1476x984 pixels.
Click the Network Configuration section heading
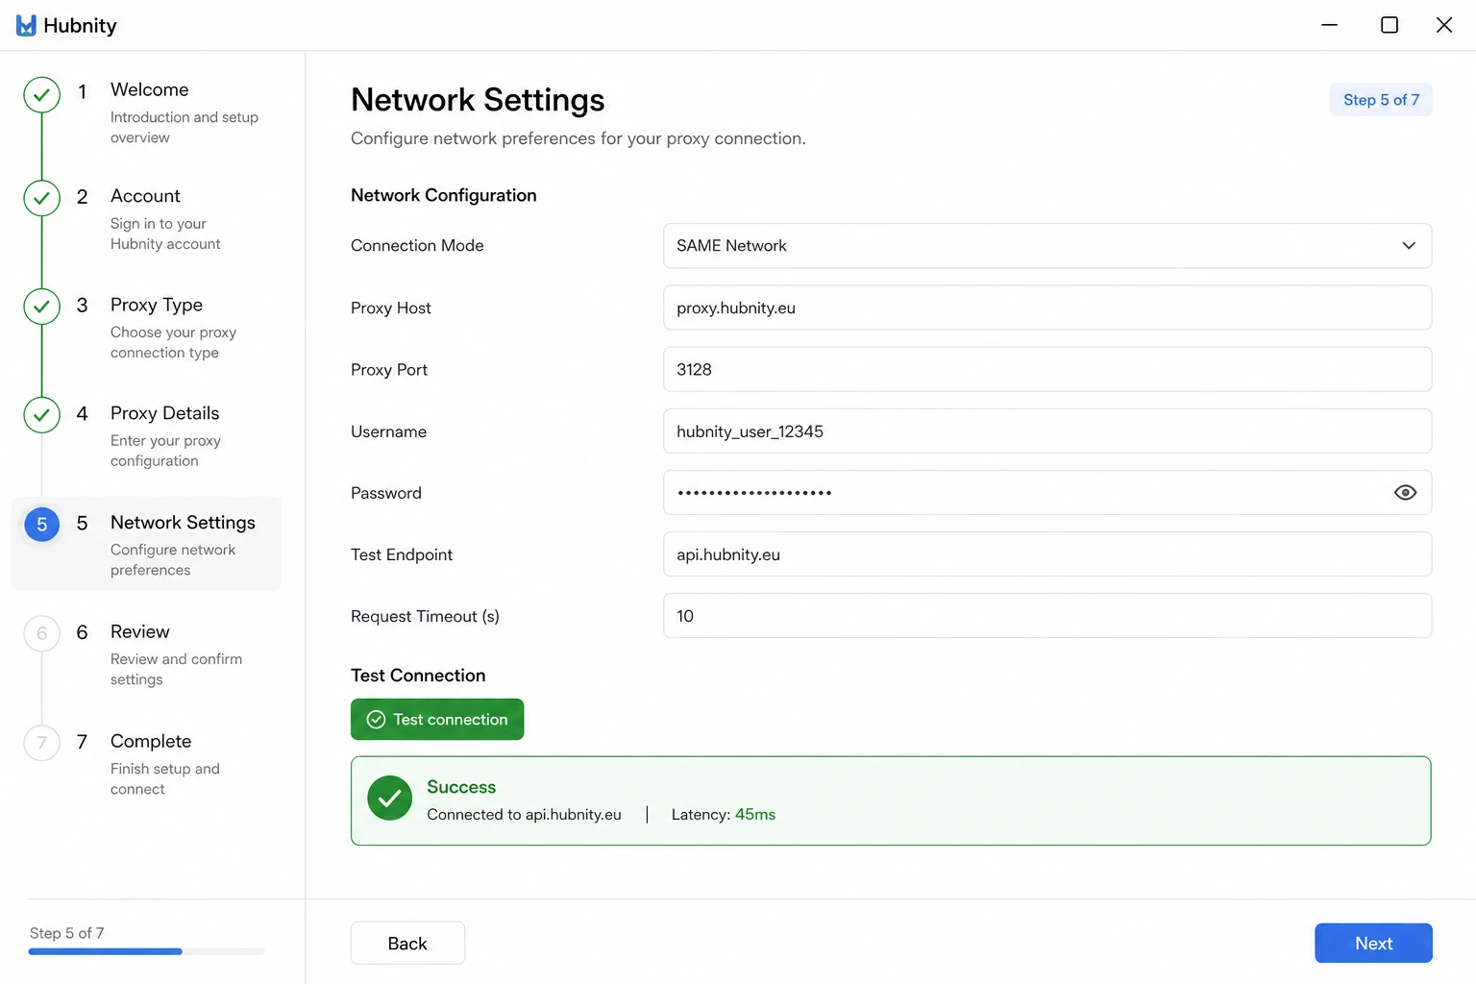pos(444,195)
